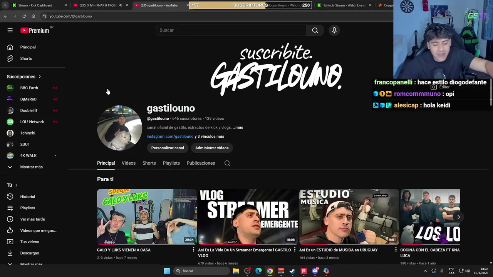This screenshot has height=277, width=493.
Task: Open options menu for Streamer Emergente video
Action: click(x=295, y=250)
